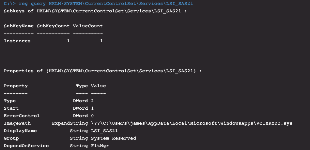Click the Value column header
Screen dimensions: 310x150
pos(98,86)
